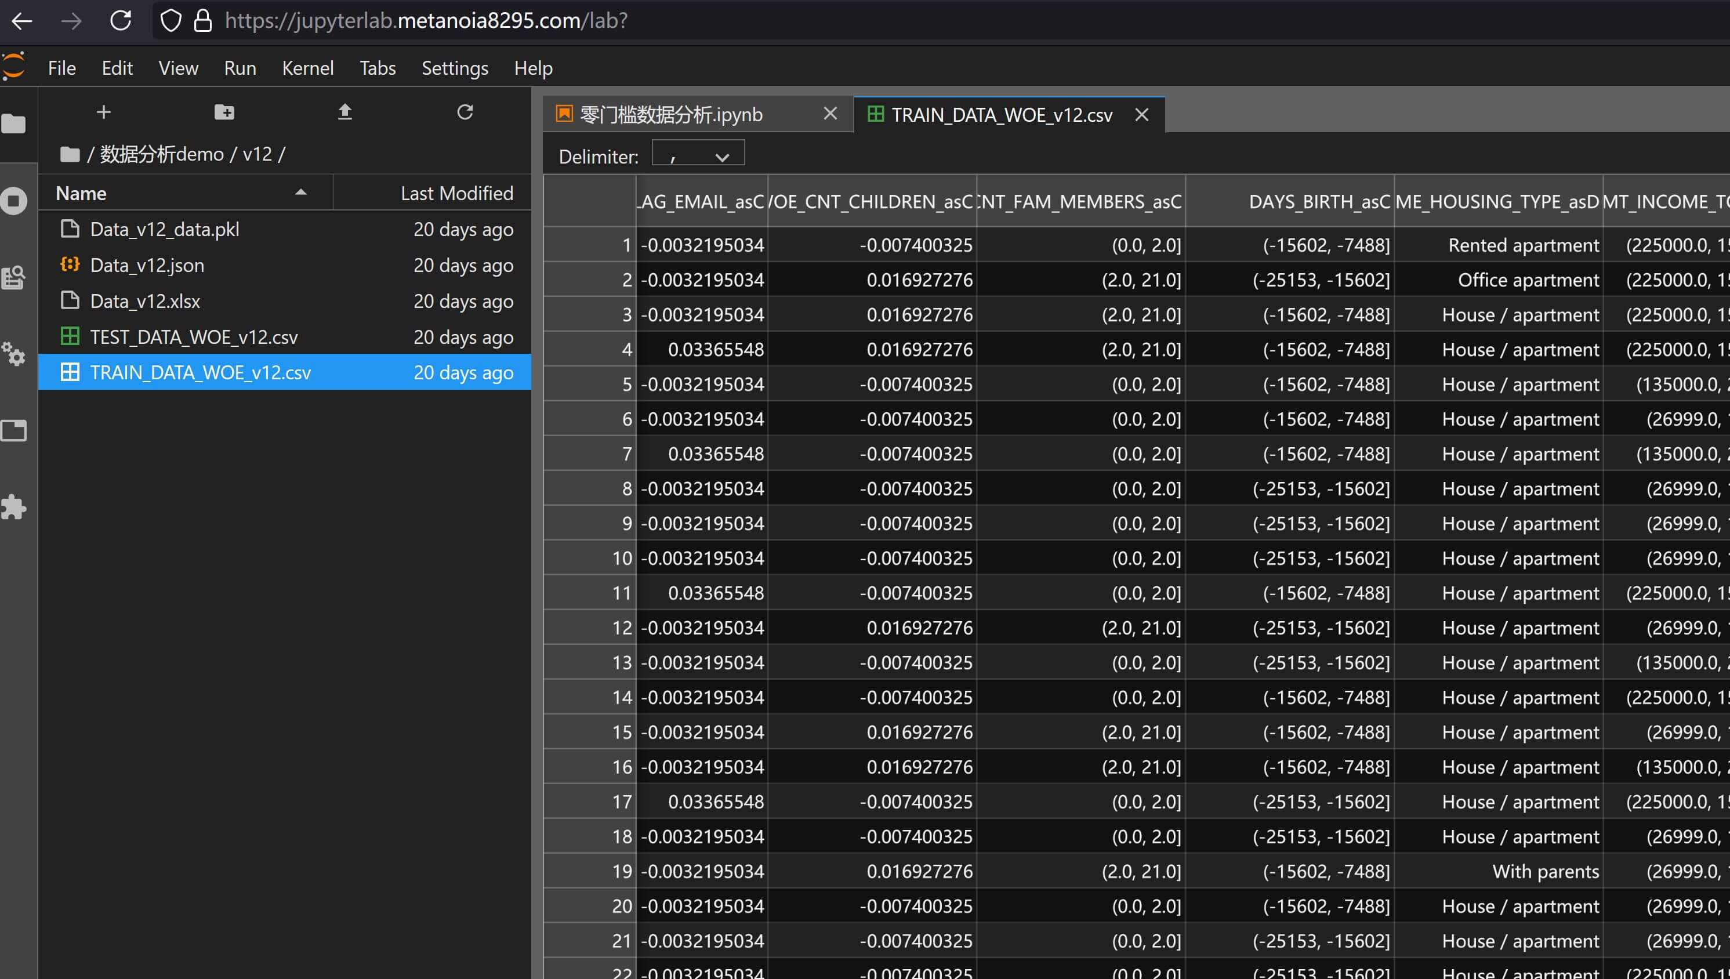Open the Settings menu
1730x979 pixels.
click(x=455, y=68)
